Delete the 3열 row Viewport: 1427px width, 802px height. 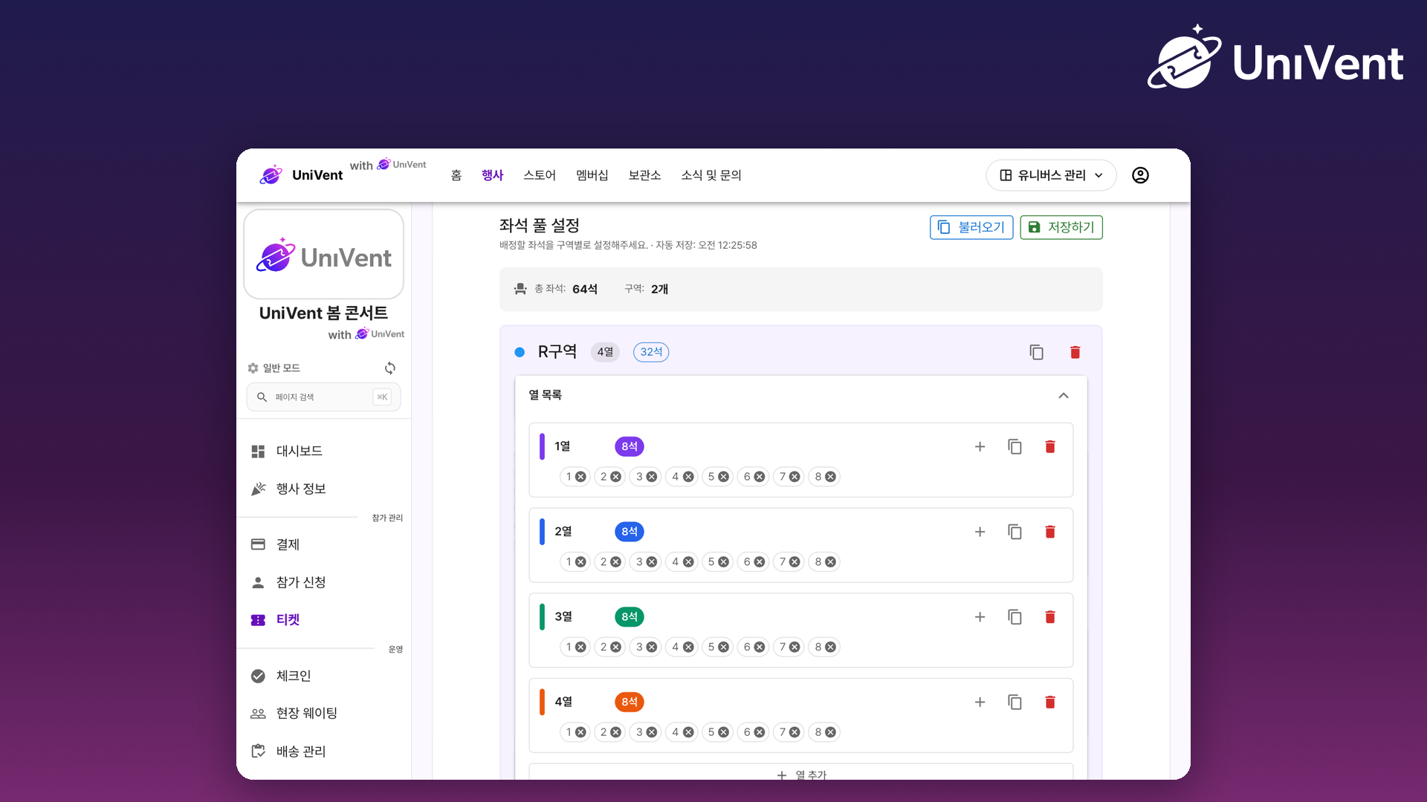click(1050, 617)
